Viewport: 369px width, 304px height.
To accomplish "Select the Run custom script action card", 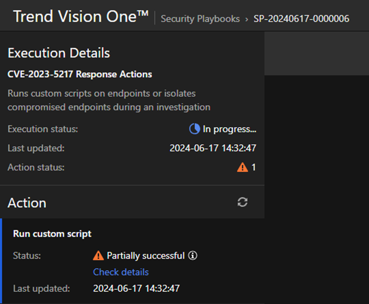I will 52,234.
